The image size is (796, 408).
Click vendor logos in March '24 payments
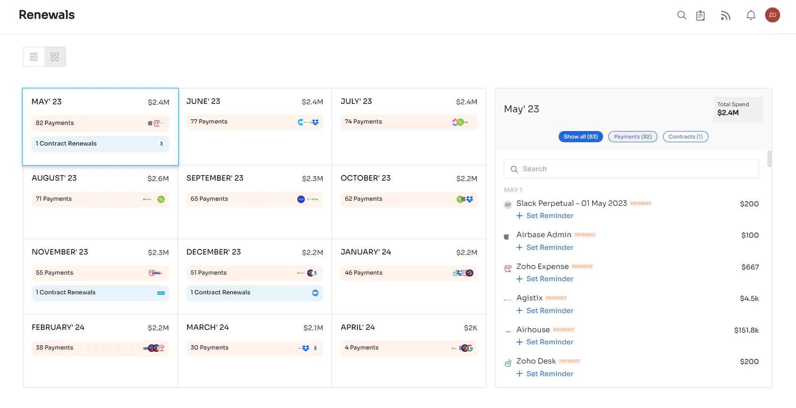(x=308, y=348)
